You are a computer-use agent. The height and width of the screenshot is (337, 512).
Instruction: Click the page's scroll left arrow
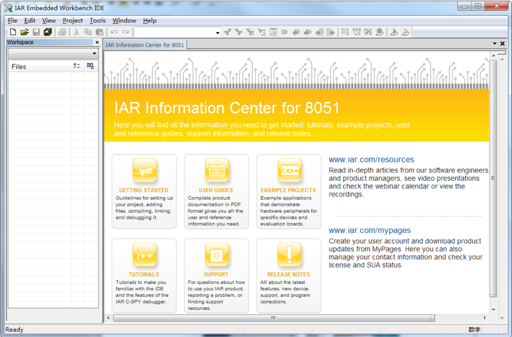pyautogui.click(x=108, y=318)
